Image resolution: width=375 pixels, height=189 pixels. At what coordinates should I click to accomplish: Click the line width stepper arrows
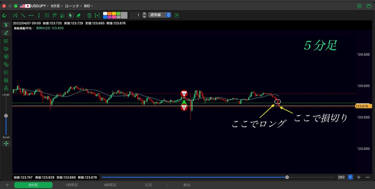(x=144, y=15)
